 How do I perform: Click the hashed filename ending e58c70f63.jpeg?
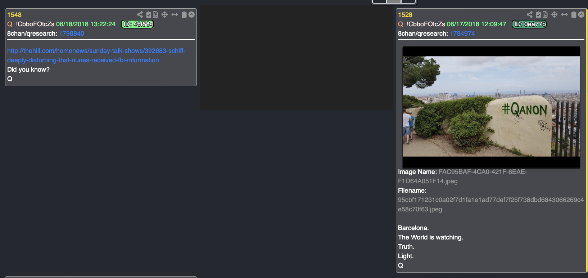491,205
